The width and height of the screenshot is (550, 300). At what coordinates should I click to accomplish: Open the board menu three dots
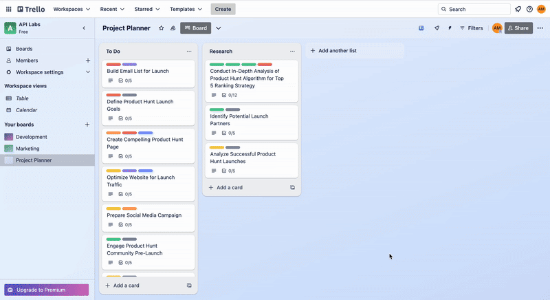point(540,28)
